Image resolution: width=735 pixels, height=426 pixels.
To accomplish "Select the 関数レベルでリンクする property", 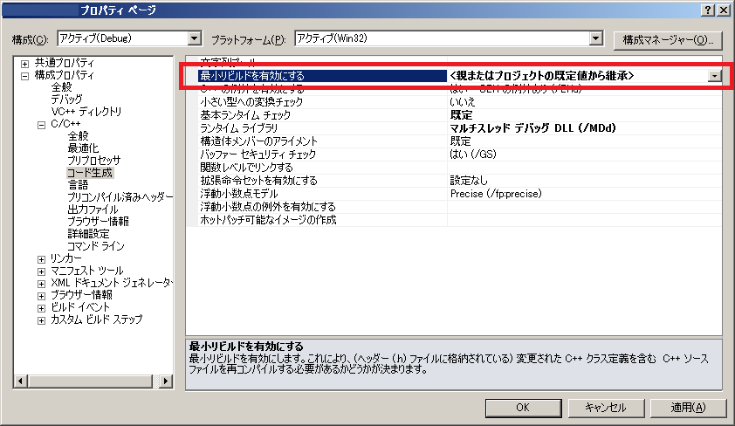I will coord(246,168).
